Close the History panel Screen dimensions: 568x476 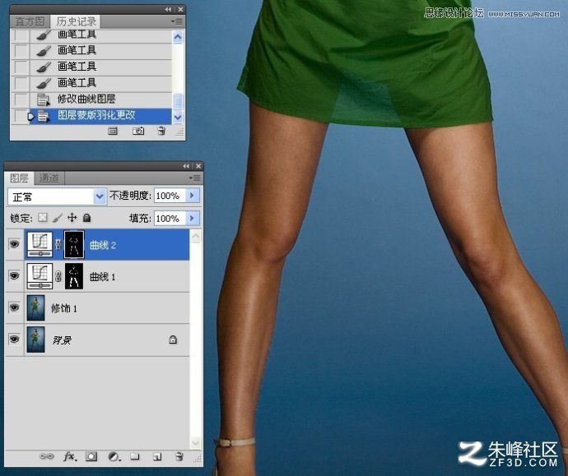click(x=180, y=9)
